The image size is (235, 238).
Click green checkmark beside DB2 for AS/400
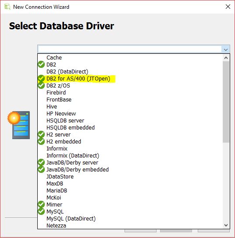41,78
